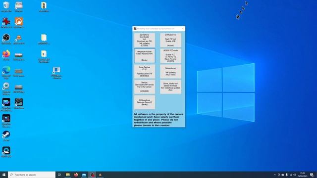Click the Removes Drone ID button
Image resolution: width=317 pixels, height=178 pixels.
click(144, 102)
